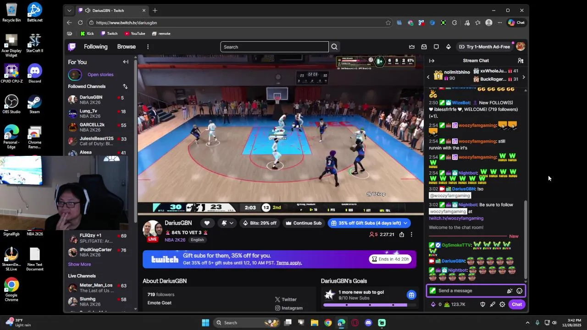Send message with Chat button

[516, 304]
